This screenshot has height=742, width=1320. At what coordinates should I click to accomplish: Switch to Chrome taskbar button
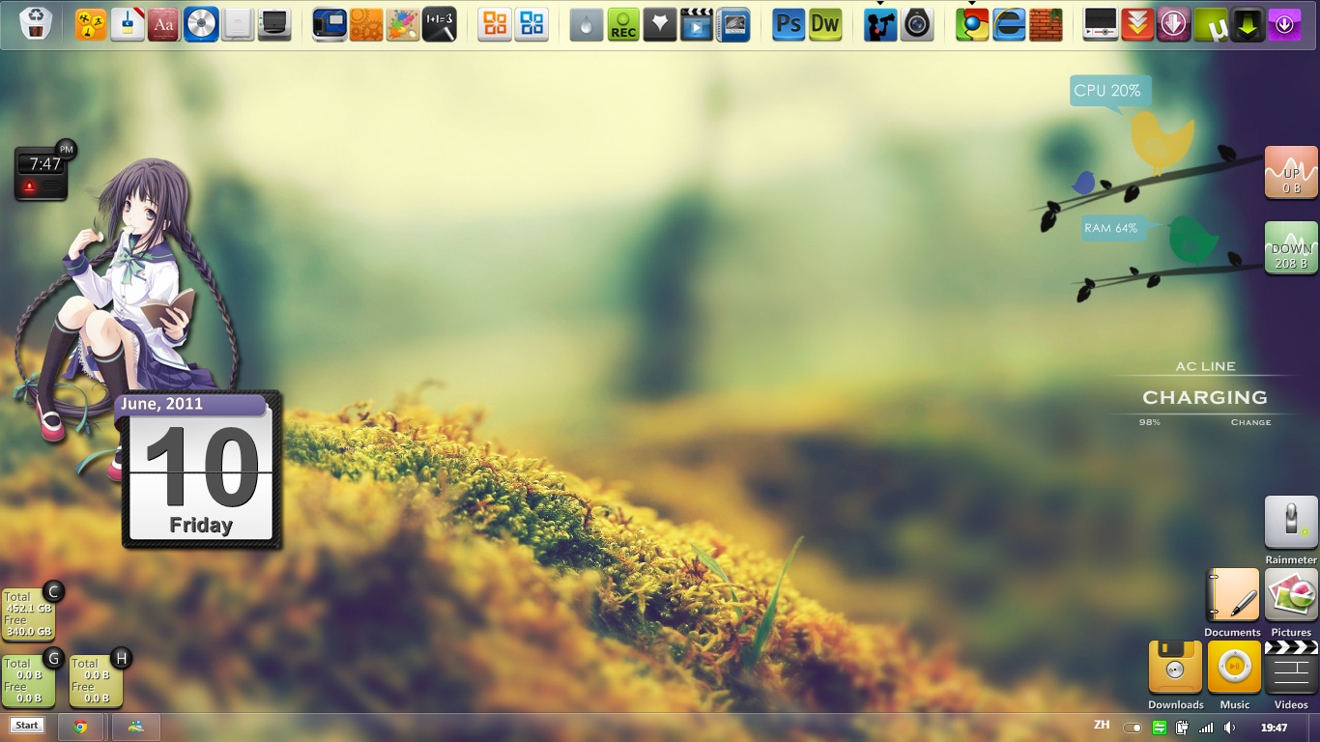tap(81, 727)
